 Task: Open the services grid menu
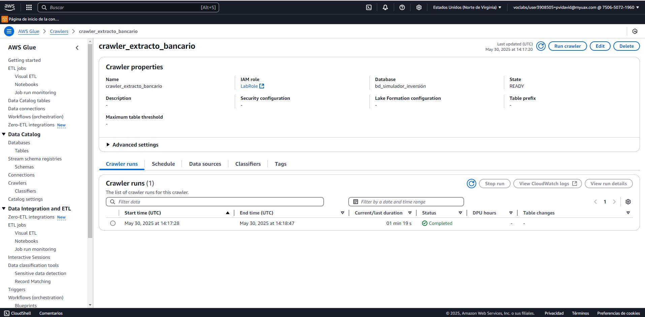29,7
